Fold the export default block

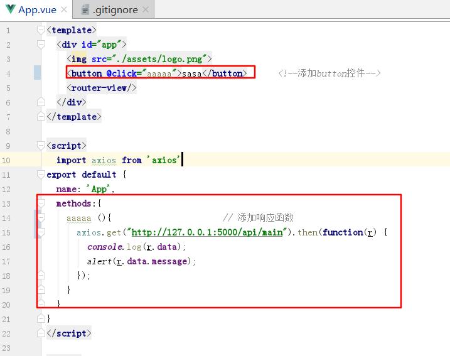point(41,175)
